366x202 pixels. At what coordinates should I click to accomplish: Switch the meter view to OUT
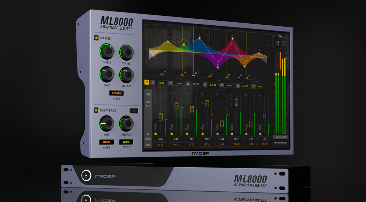click(285, 137)
